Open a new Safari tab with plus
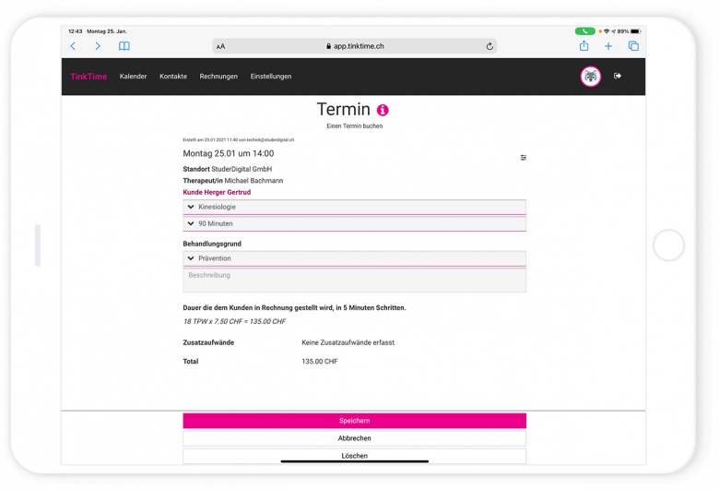The width and height of the screenshot is (719, 490). pos(608,46)
